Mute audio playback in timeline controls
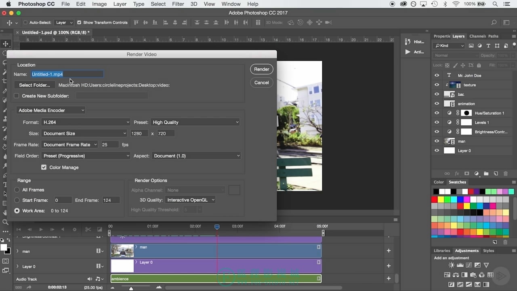This screenshot has width=517, height=291. (x=63, y=230)
